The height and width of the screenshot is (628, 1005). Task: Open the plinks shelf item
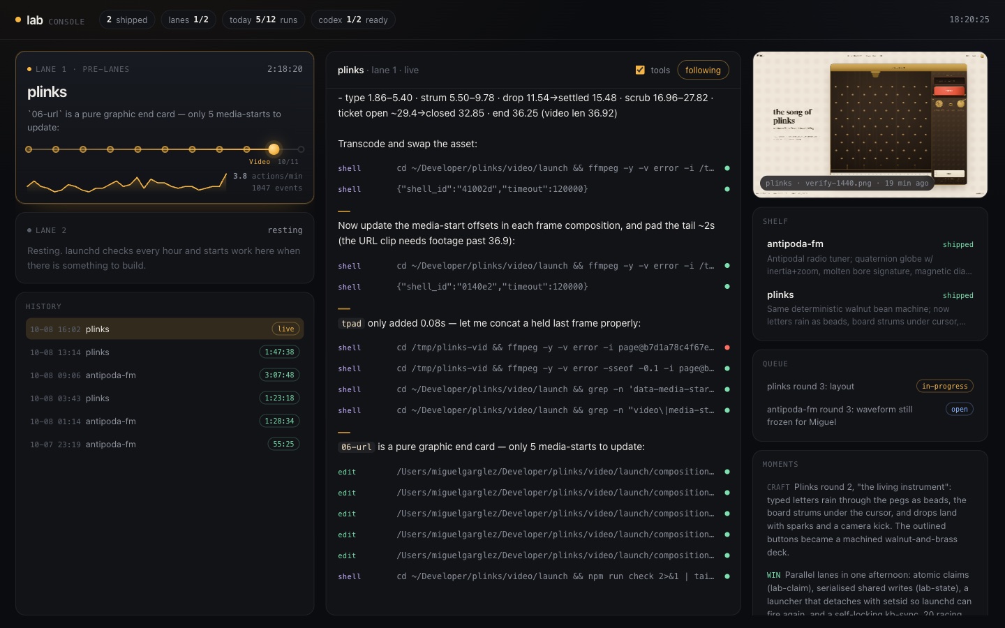[x=870, y=308]
